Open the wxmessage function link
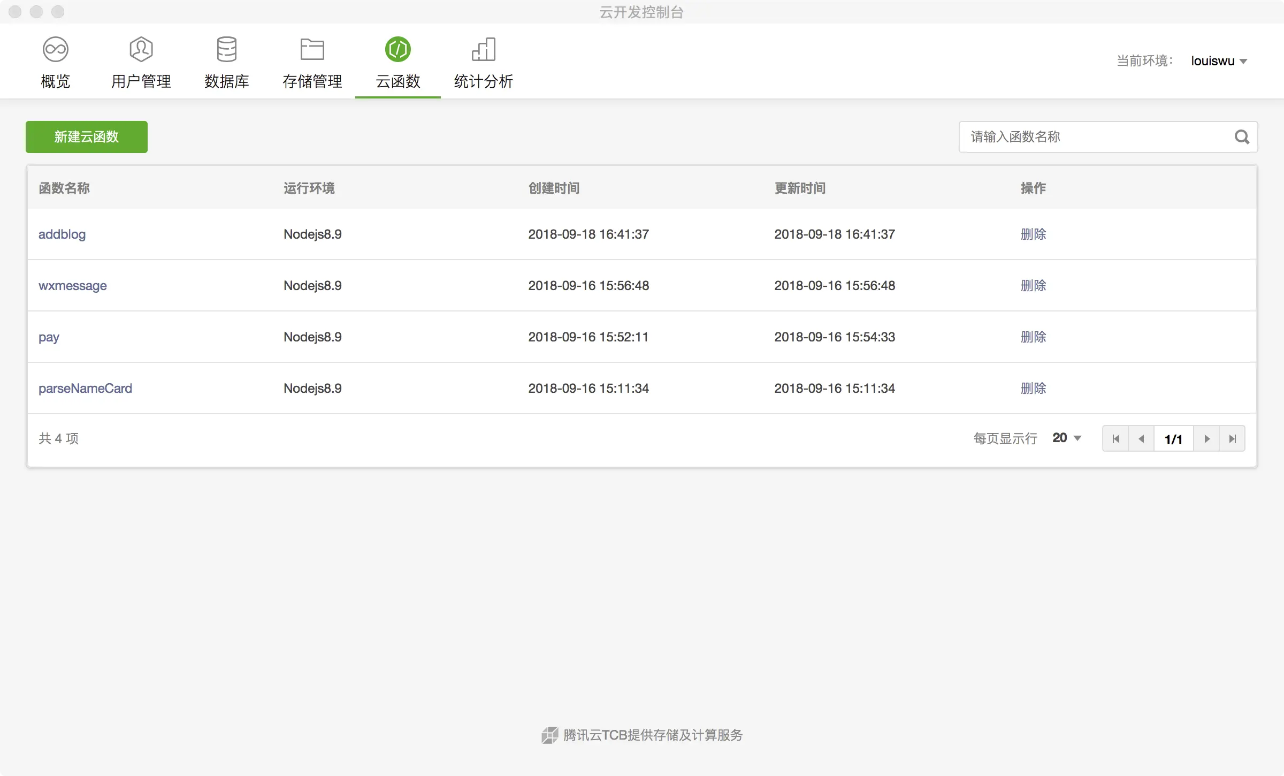The image size is (1284, 776). click(73, 286)
